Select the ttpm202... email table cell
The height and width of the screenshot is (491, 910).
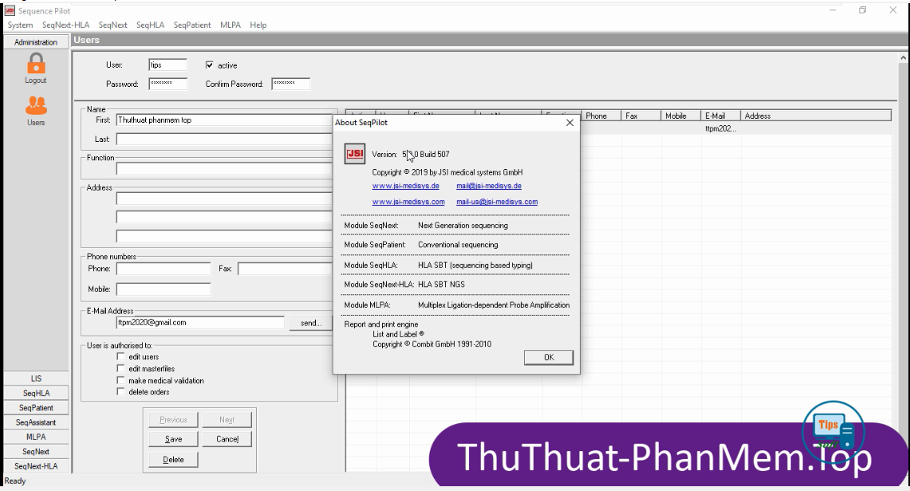coord(721,128)
